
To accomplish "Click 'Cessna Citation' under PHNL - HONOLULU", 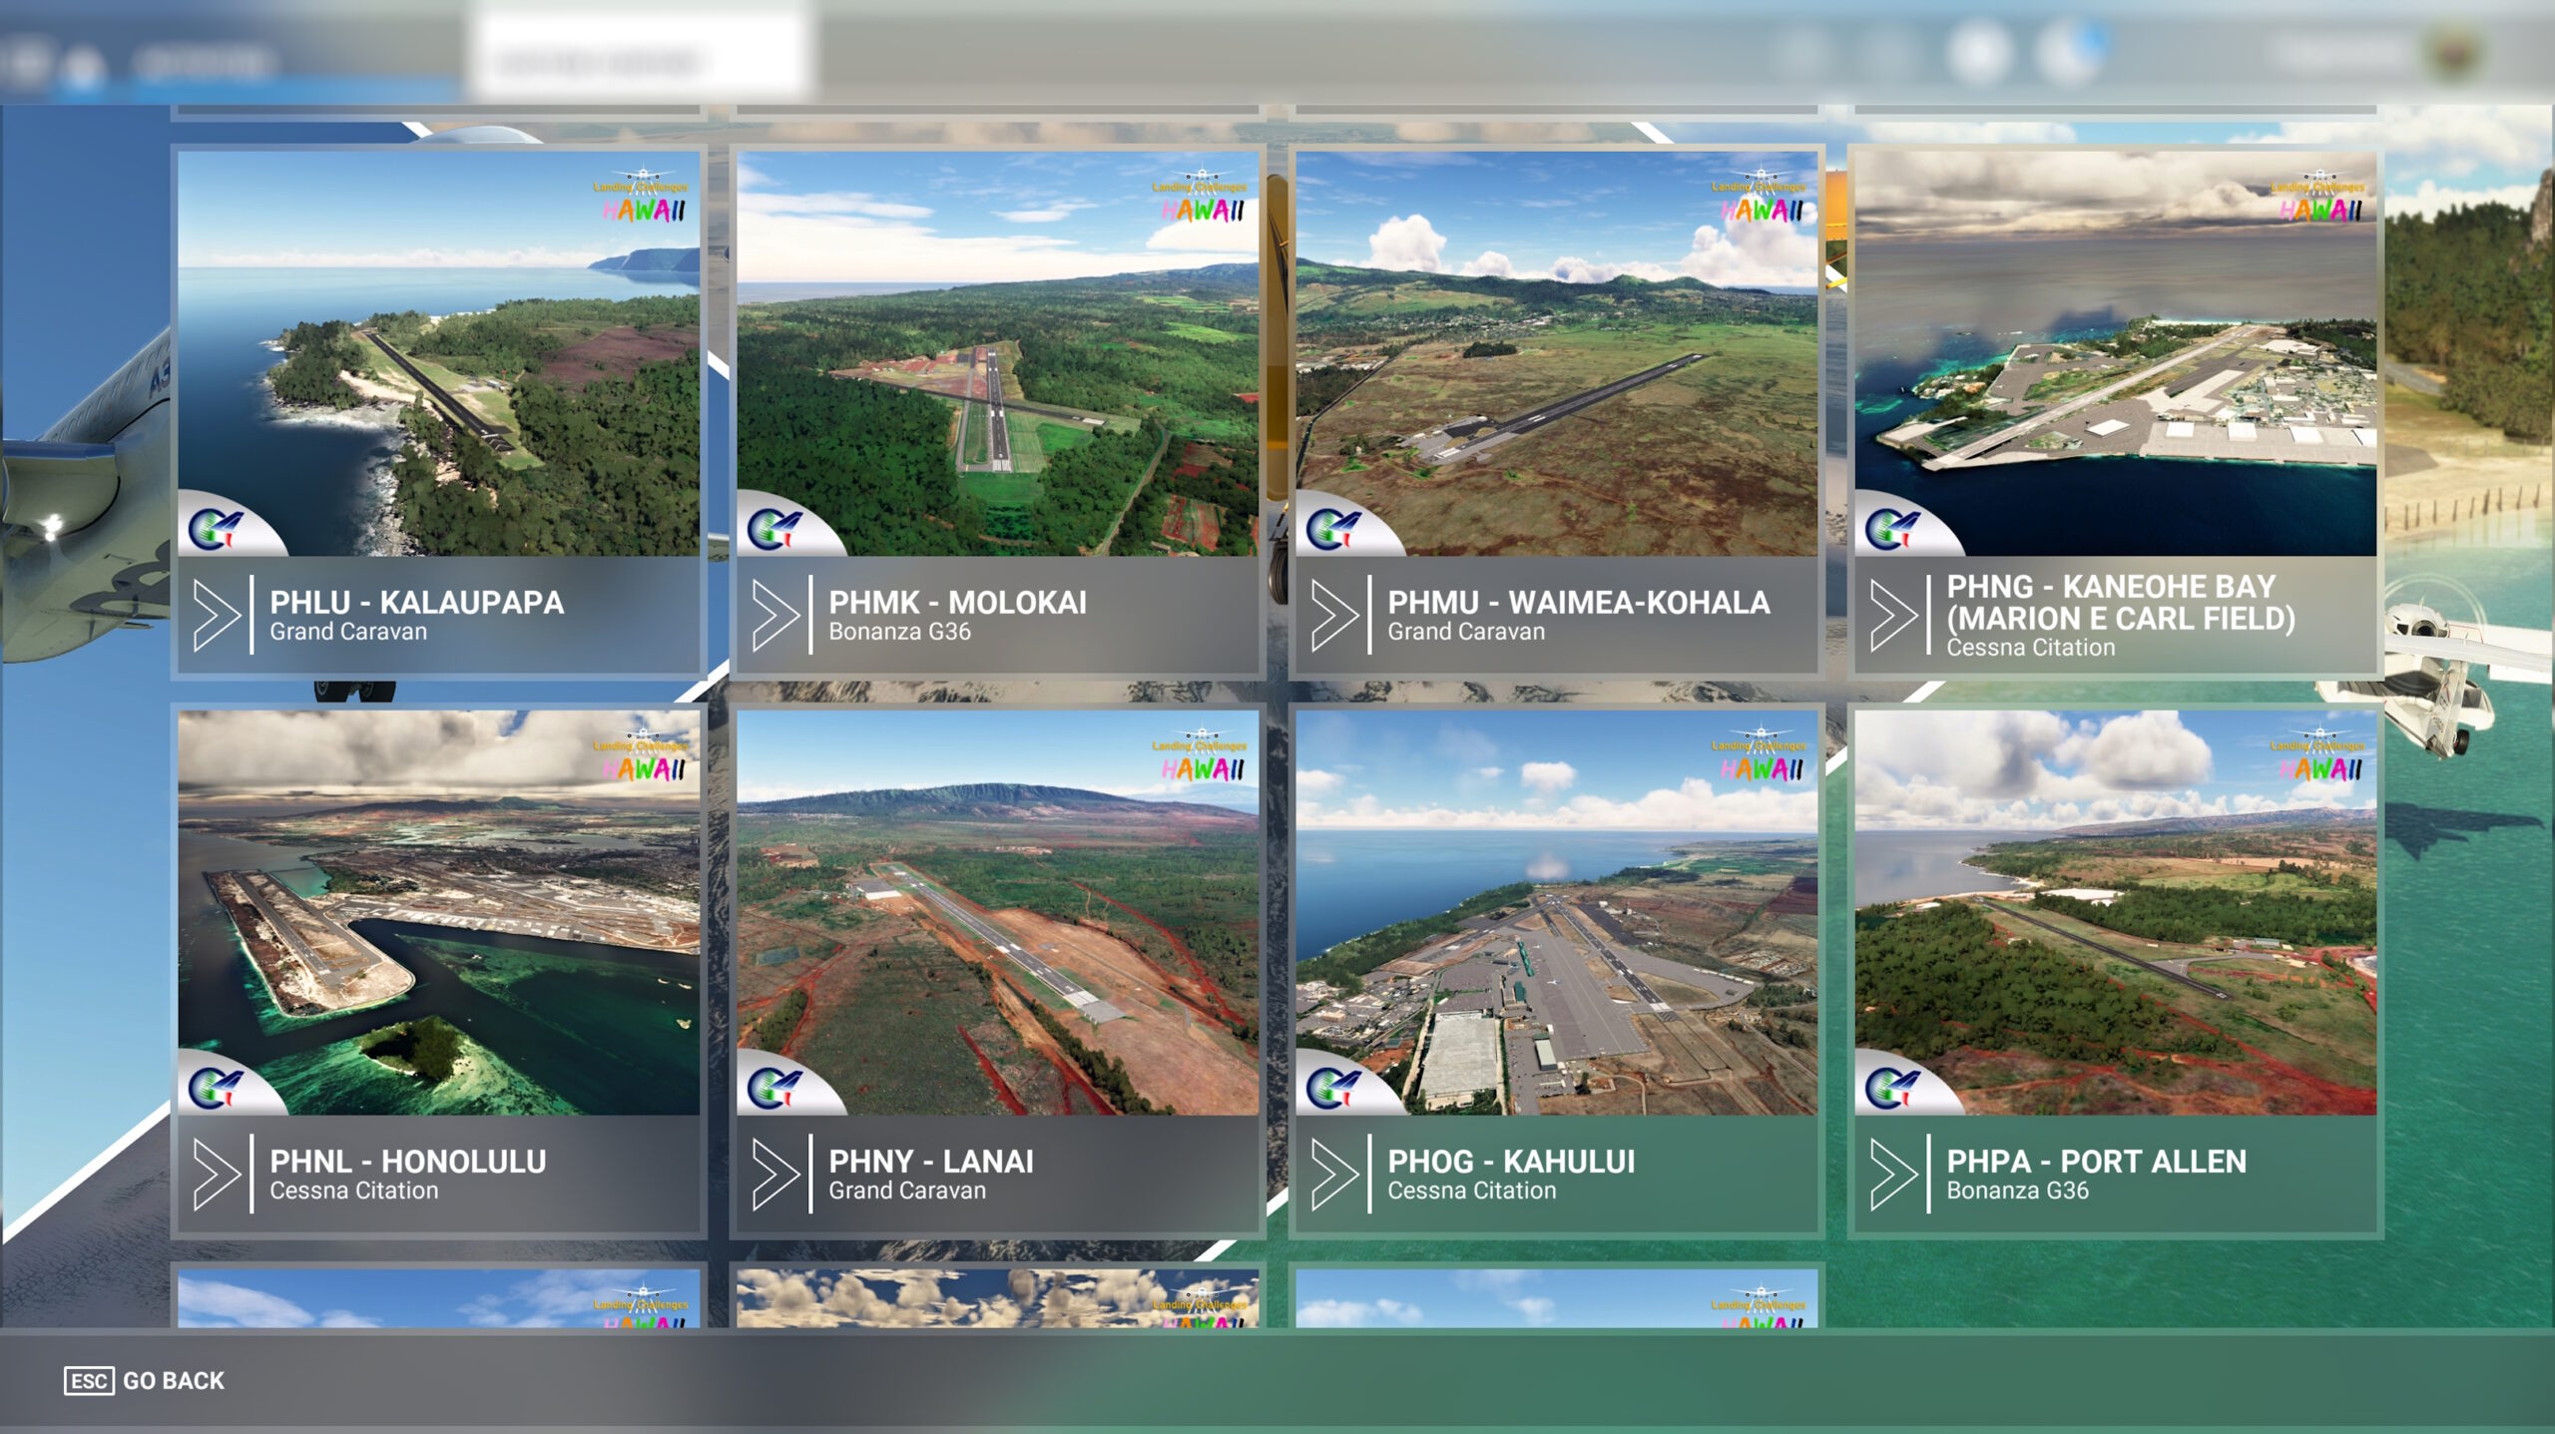I will [354, 1191].
